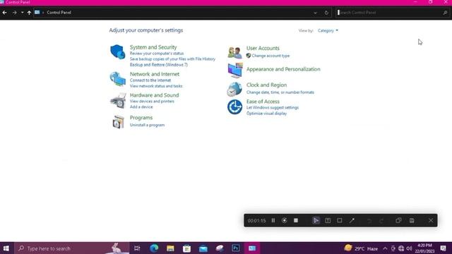
Task: Open Hardware and Sound category
Action: (154, 95)
